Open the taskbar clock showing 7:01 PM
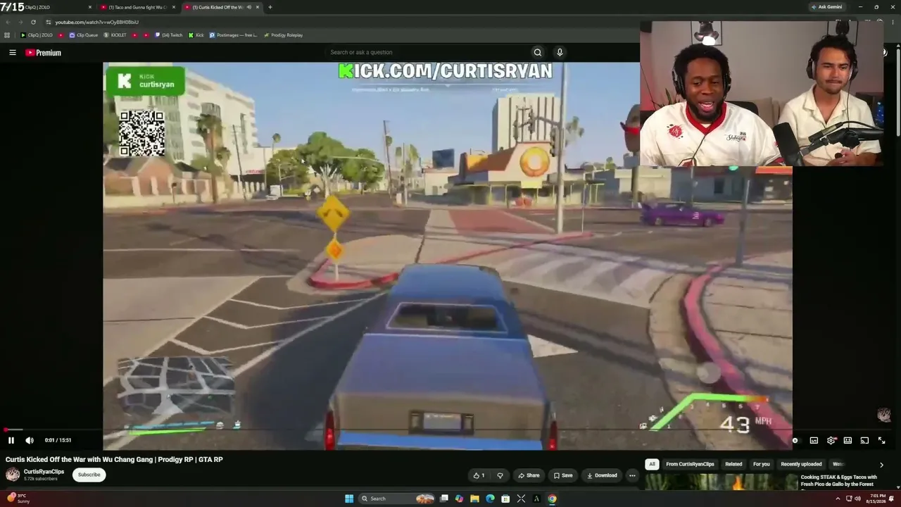Viewport: 901px width, 507px height. [877, 499]
